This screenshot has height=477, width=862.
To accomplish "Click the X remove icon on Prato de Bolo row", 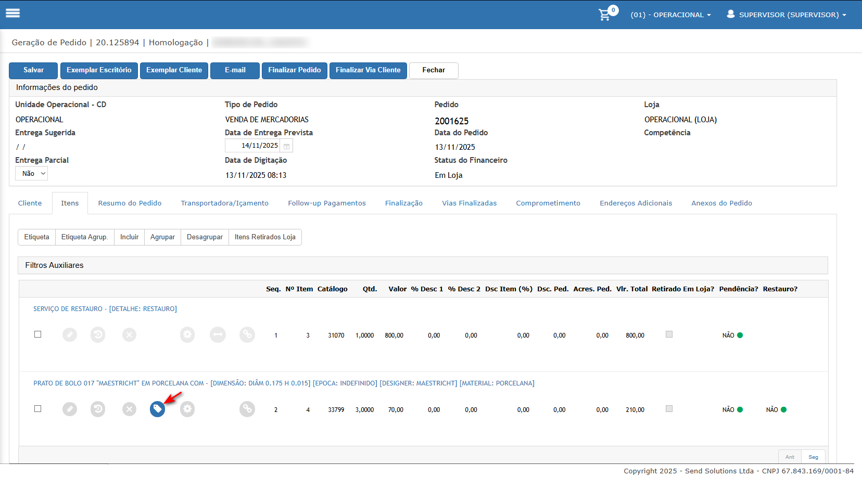I will pos(129,409).
